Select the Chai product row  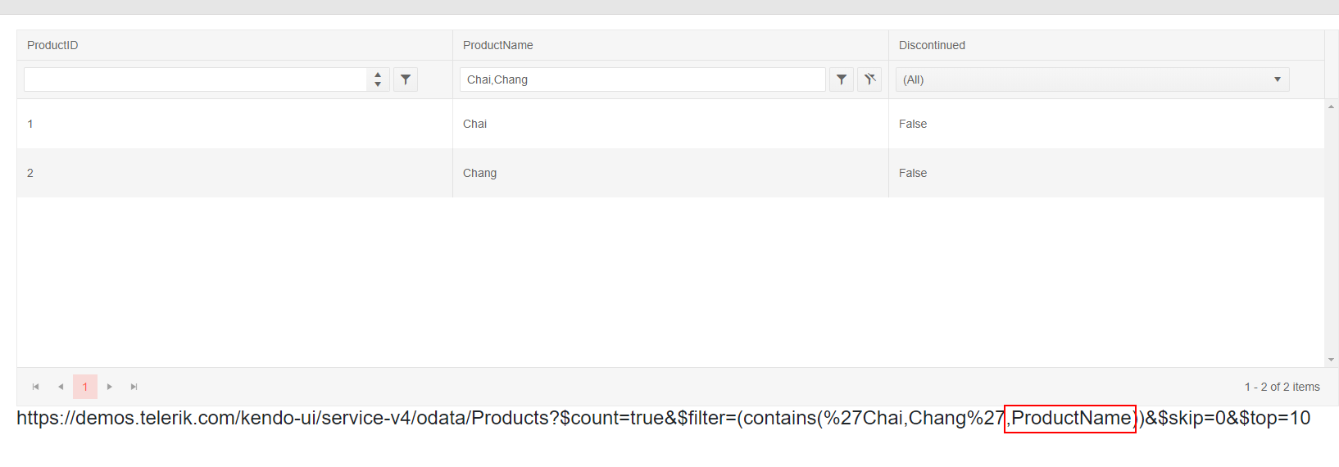[475, 124]
